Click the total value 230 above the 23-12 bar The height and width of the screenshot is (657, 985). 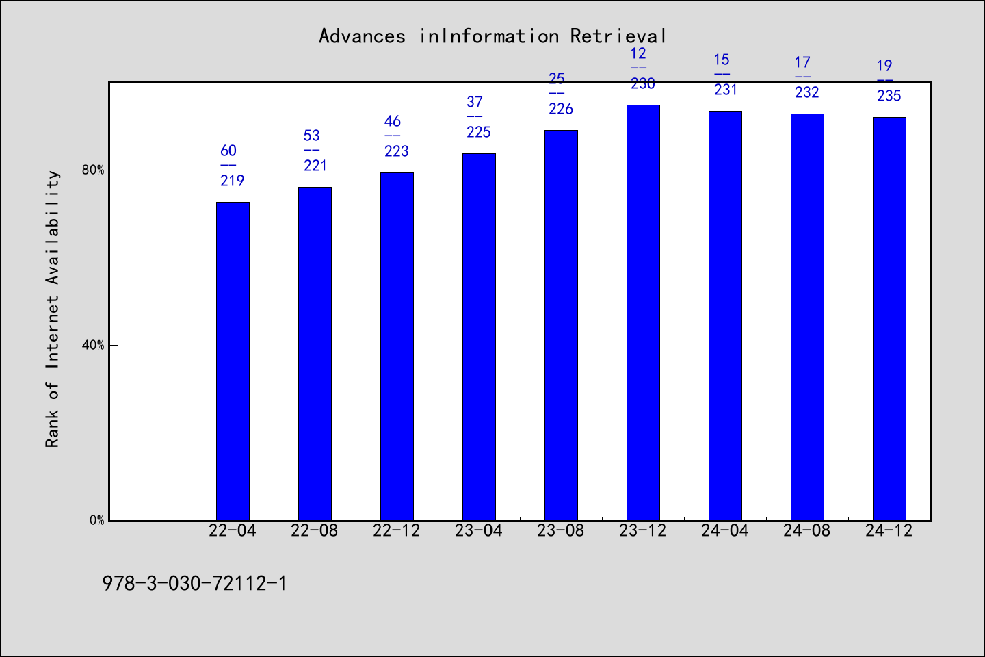pyautogui.click(x=643, y=84)
